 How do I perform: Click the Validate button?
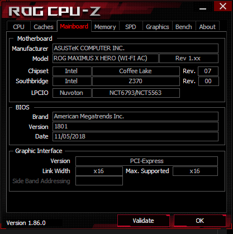[x=144, y=221]
